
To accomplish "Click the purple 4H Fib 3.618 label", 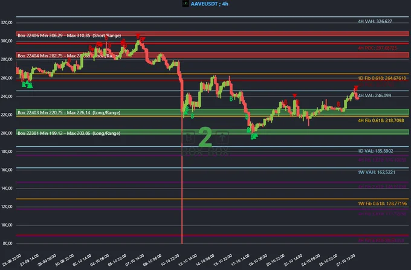I will click(x=382, y=214).
